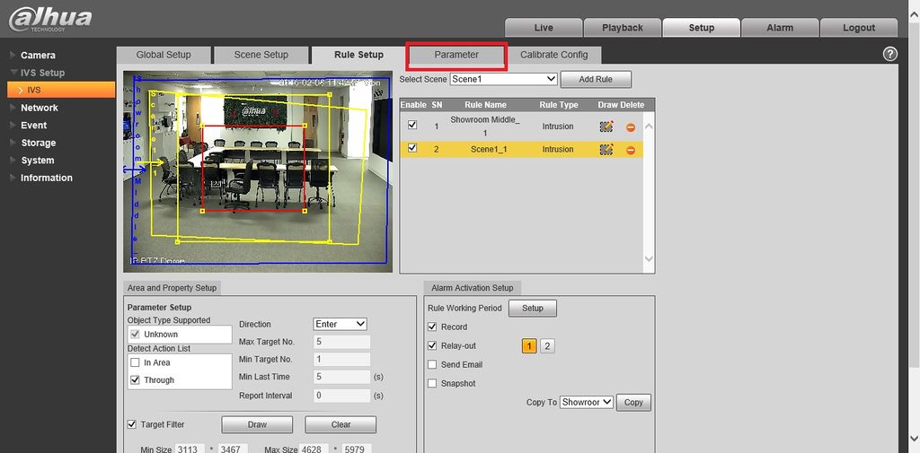Check the In Area detect action
This screenshot has width=920, height=453.
(x=135, y=362)
